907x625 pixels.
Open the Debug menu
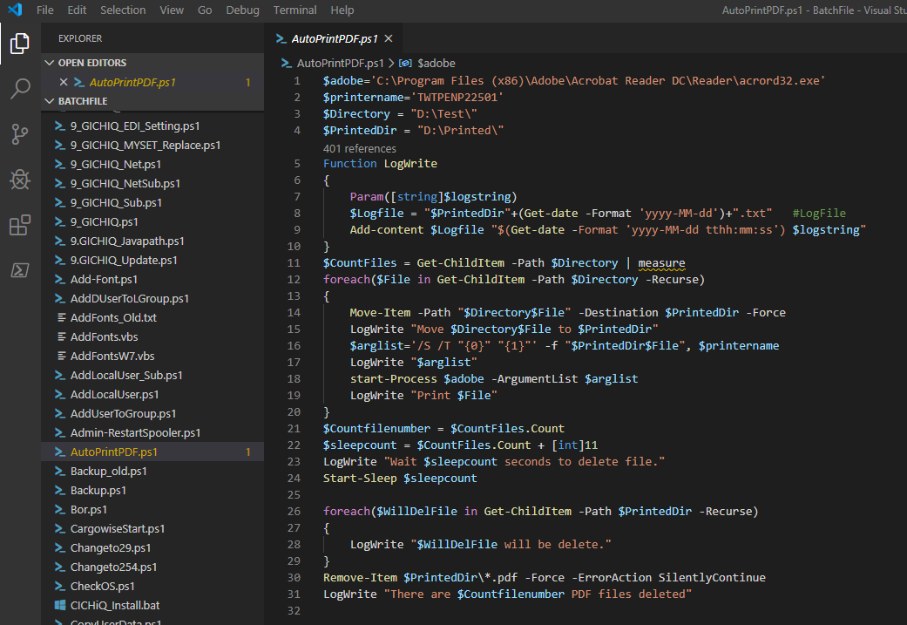242,10
